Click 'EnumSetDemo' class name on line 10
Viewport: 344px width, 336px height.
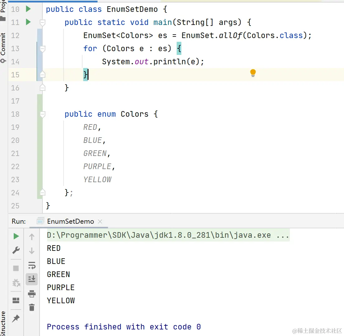(x=132, y=9)
